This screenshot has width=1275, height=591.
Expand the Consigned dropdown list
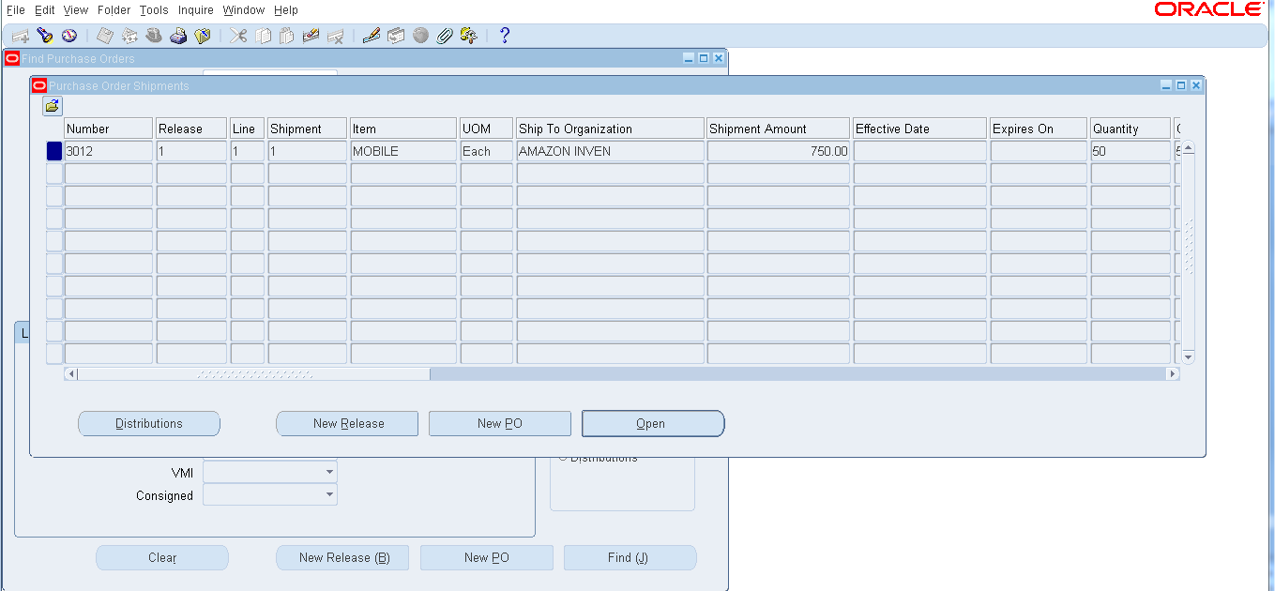coord(329,494)
